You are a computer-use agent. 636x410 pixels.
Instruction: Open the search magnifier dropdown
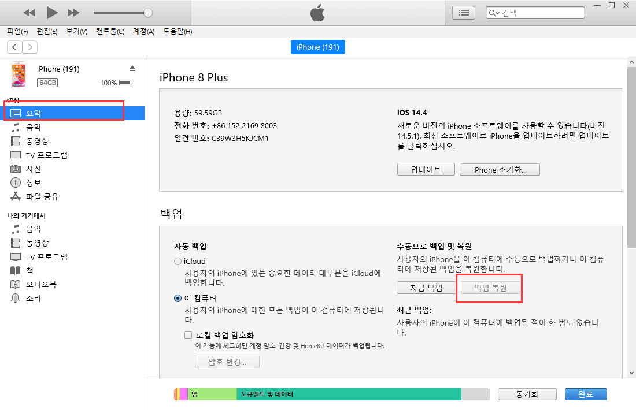tap(494, 13)
